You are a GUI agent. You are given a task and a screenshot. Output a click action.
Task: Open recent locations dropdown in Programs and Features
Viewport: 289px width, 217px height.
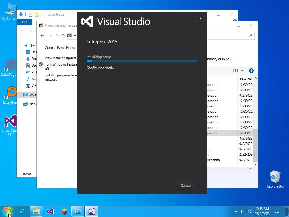click(x=57, y=35)
